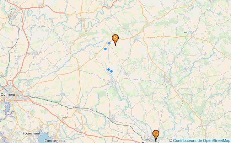Click the left dot of the lower blue pair
Screen dimensions: 231x143
108,69
